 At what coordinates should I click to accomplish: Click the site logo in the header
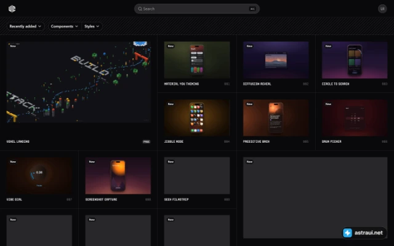tap(12, 9)
